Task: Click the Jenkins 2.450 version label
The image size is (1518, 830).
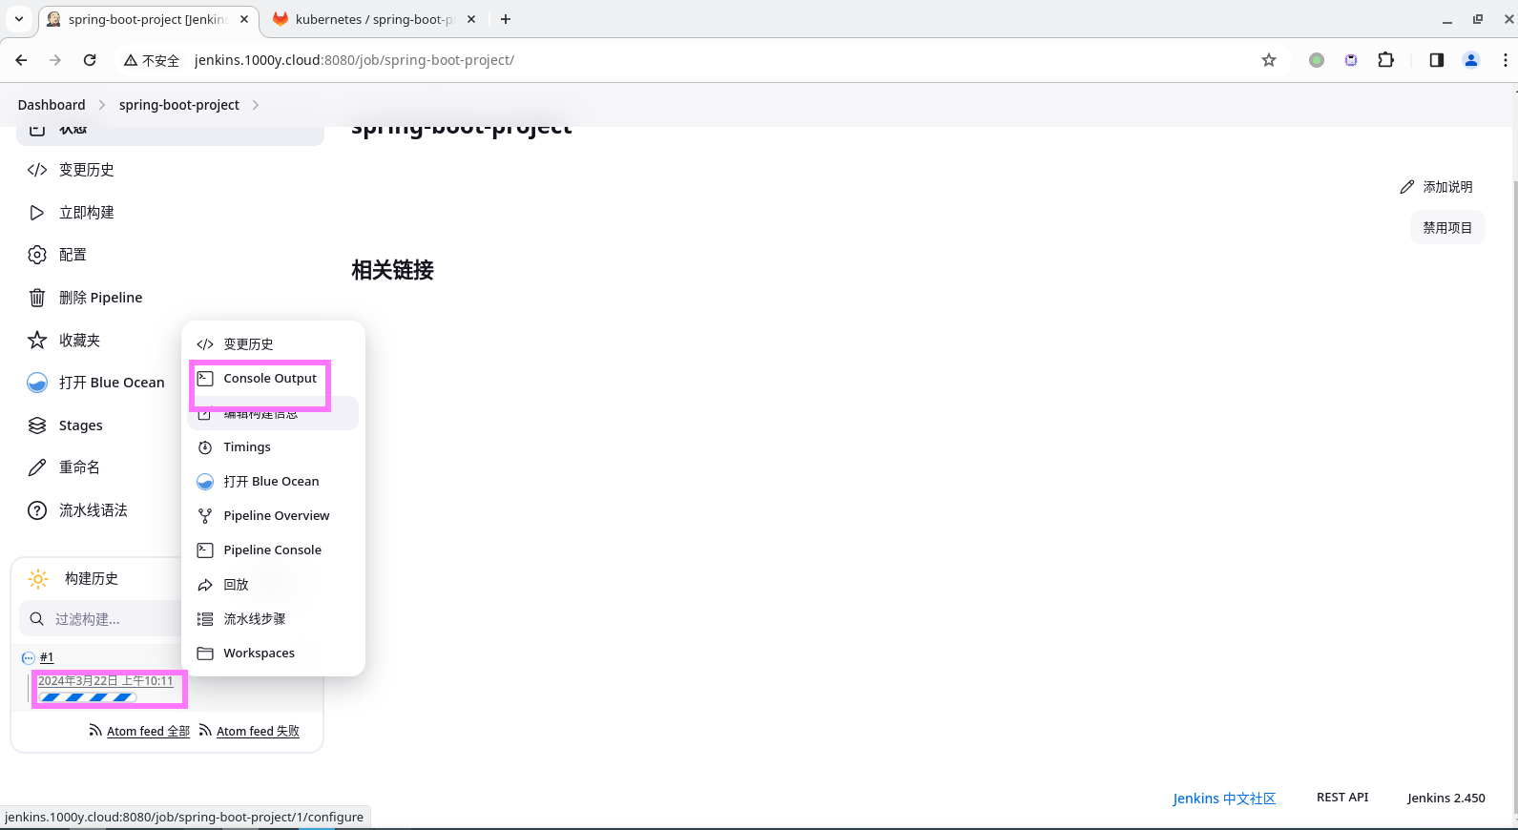Action: 1446,799
